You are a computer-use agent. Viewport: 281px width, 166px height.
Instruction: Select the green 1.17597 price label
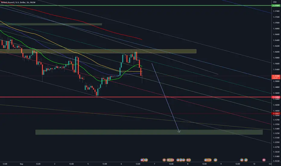click(276, 5)
